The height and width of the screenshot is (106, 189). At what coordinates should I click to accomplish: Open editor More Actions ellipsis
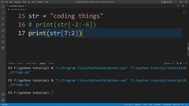tap(186, 6)
